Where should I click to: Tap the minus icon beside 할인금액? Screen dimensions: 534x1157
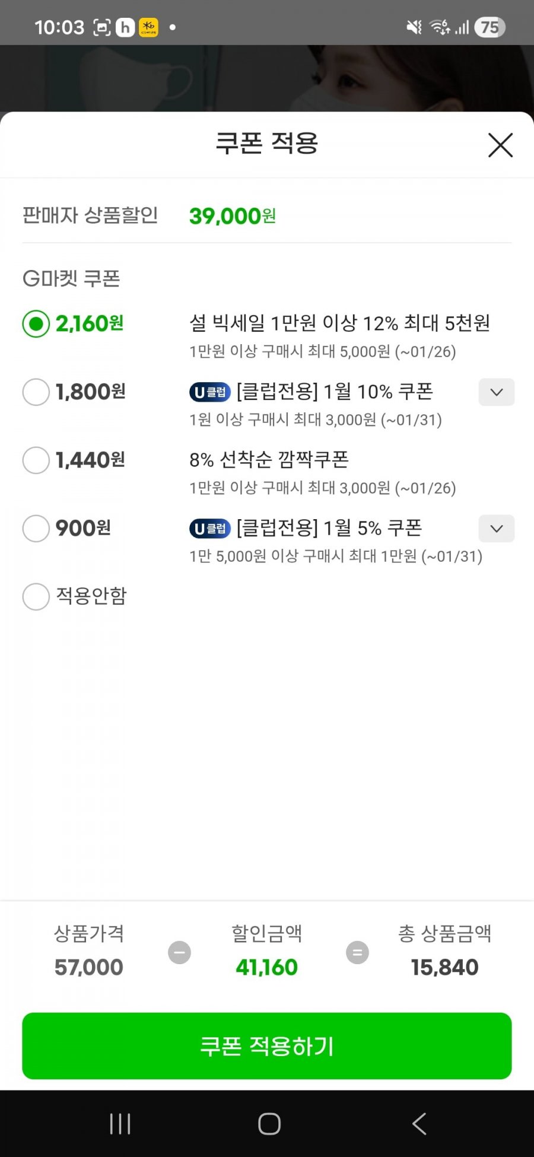[179, 952]
